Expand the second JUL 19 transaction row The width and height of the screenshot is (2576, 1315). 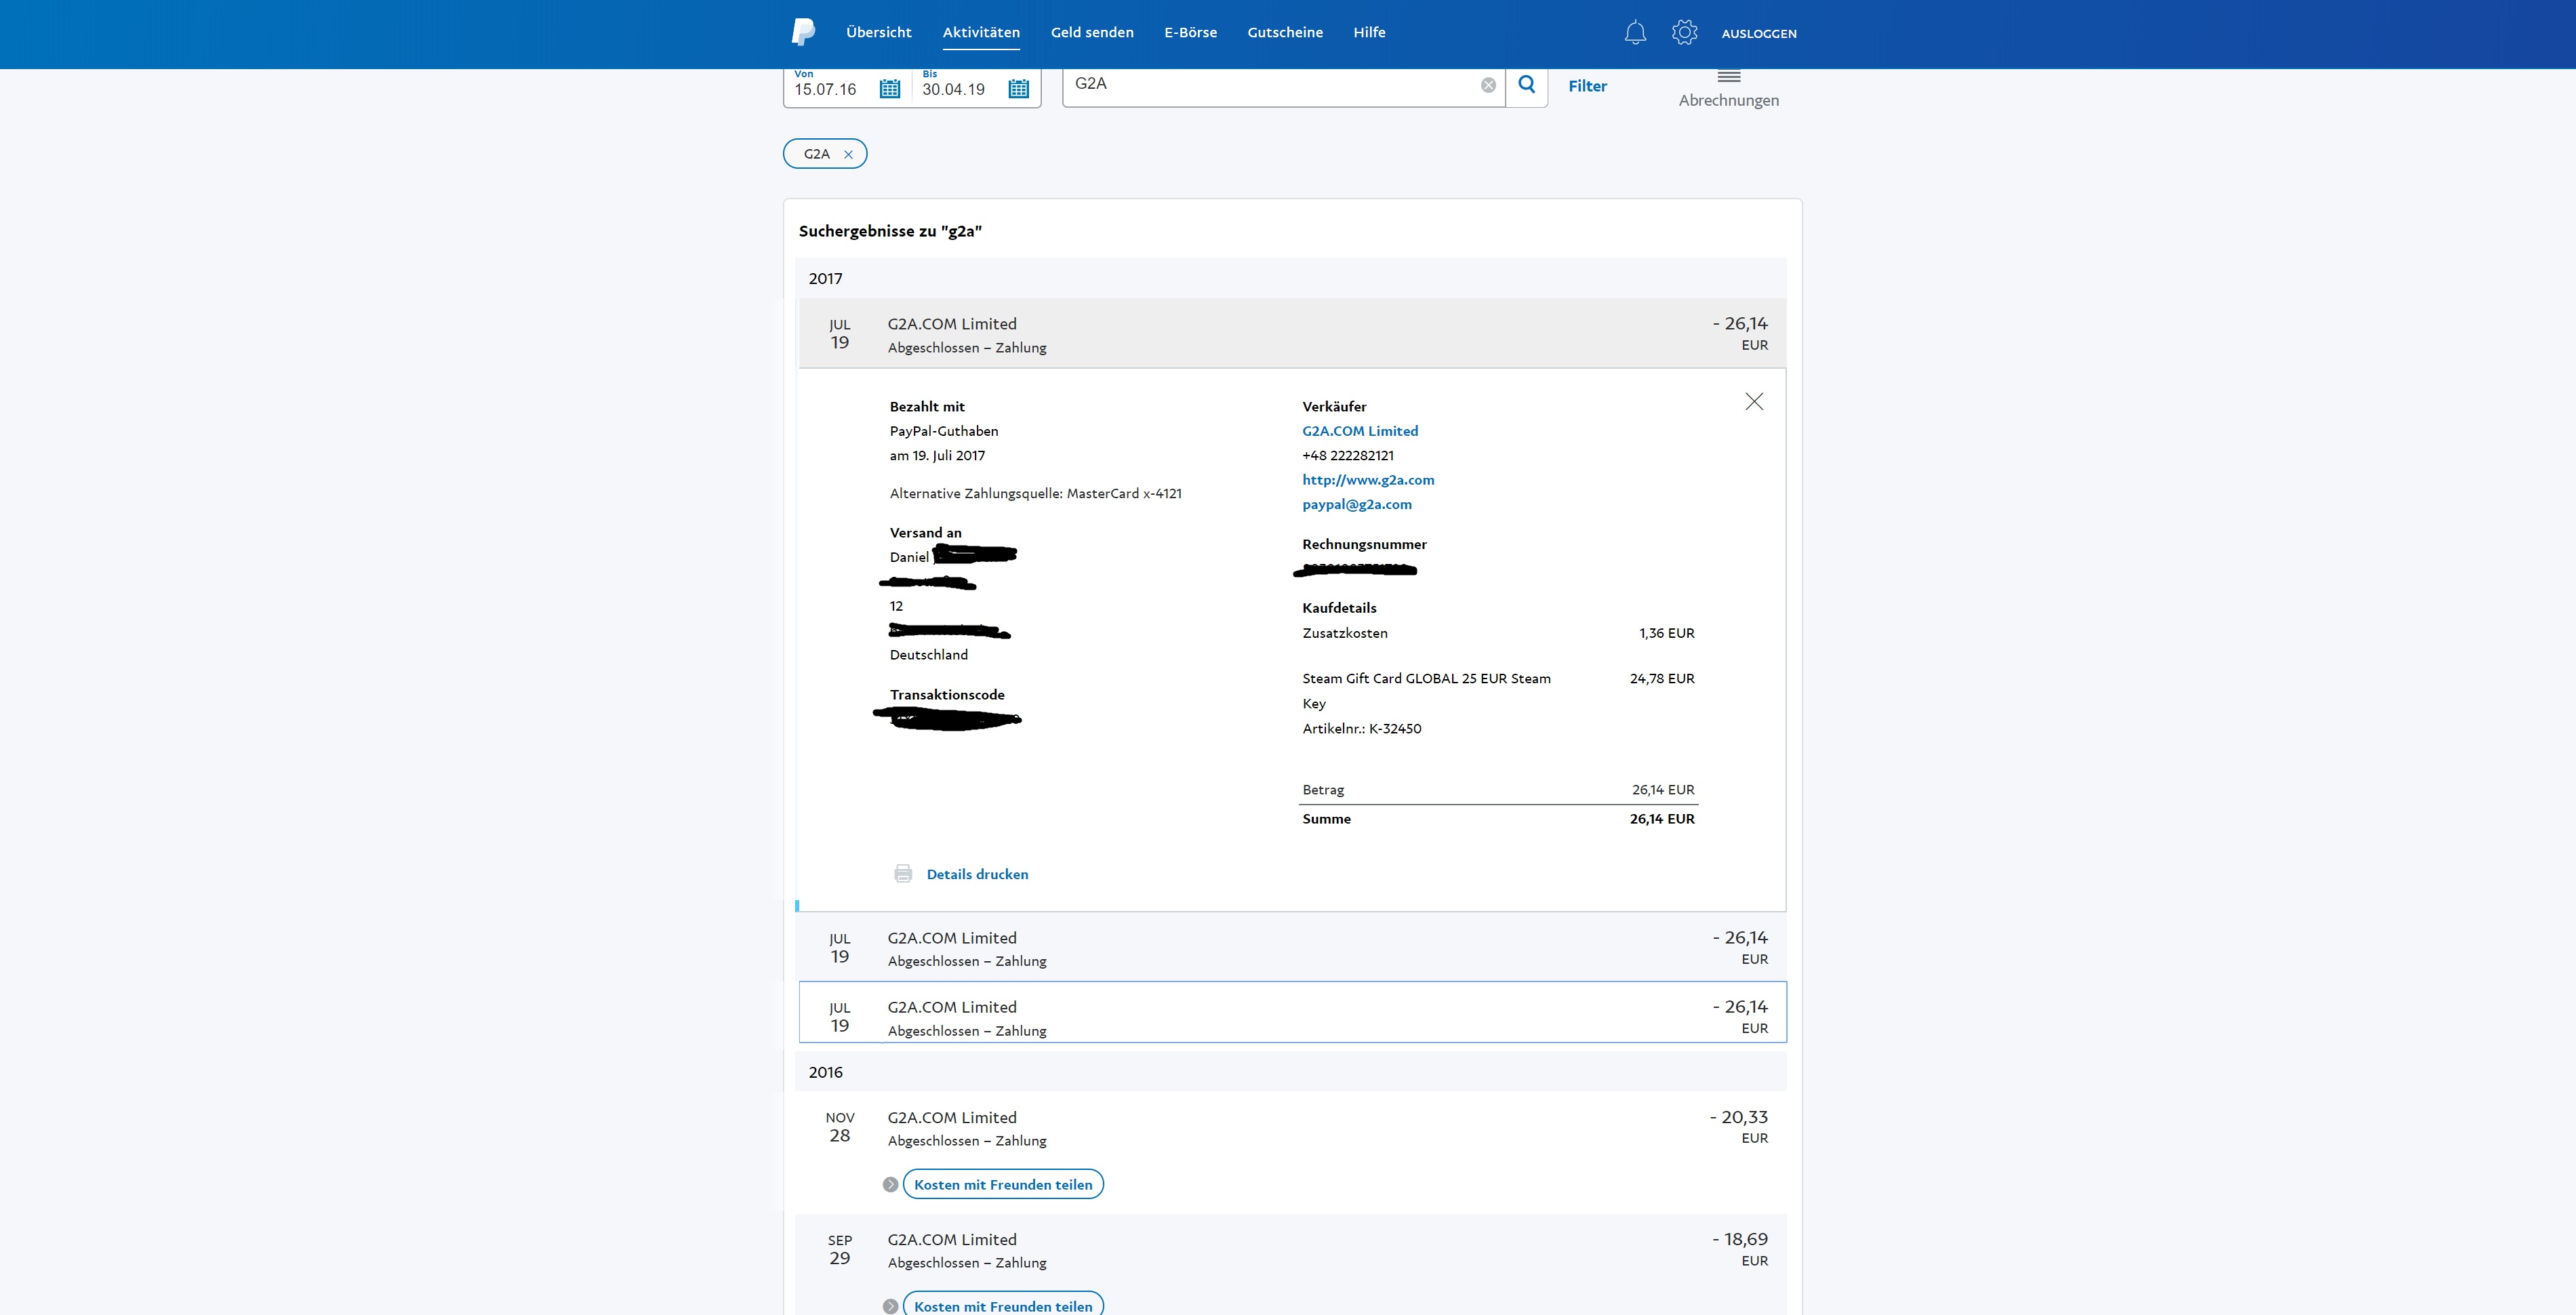tap(1292, 947)
